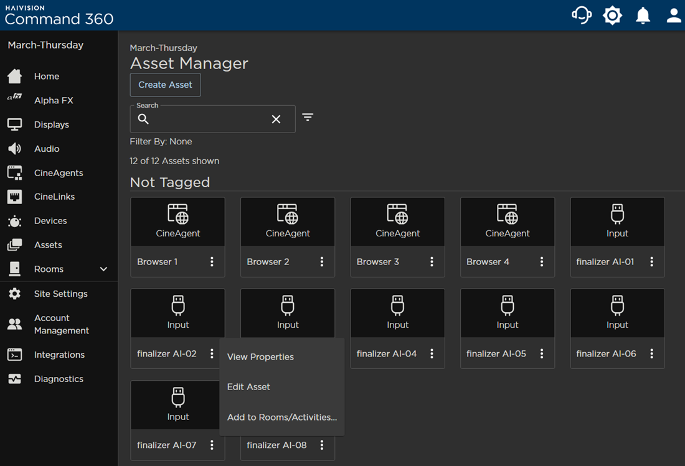Click the Not Tagged section heading

pyautogui.click(x=170, y=182)
